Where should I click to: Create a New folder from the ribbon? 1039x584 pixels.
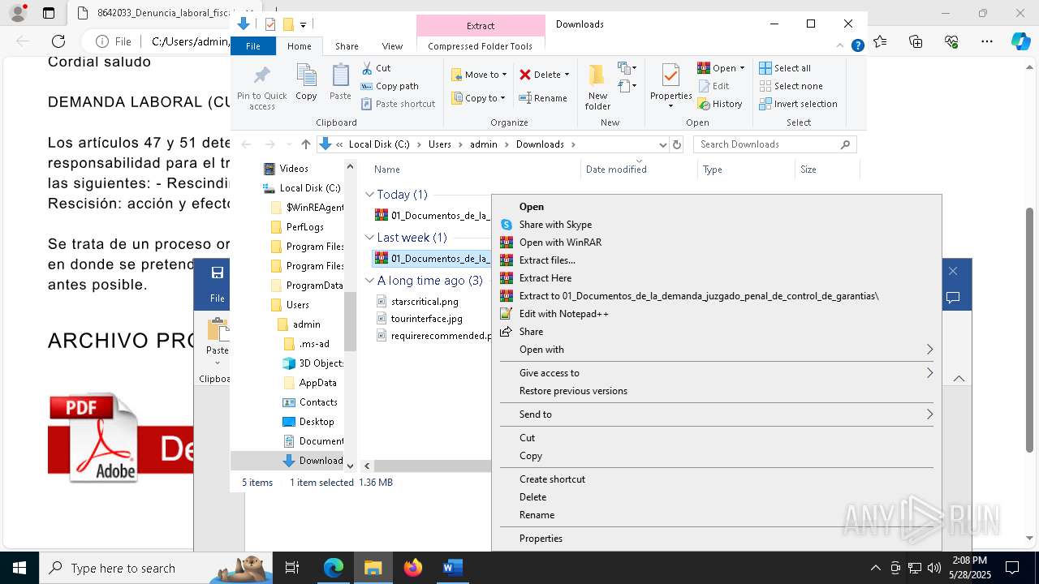597,87
